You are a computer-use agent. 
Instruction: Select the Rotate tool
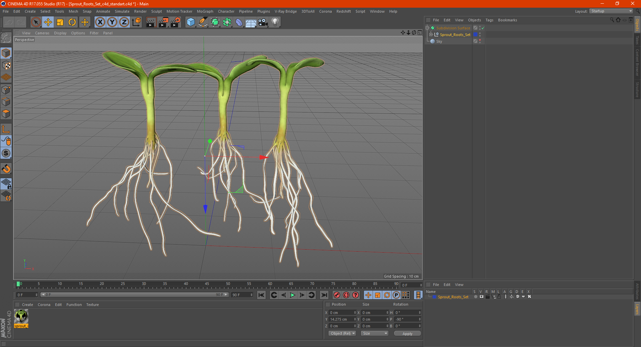(72, 22)
